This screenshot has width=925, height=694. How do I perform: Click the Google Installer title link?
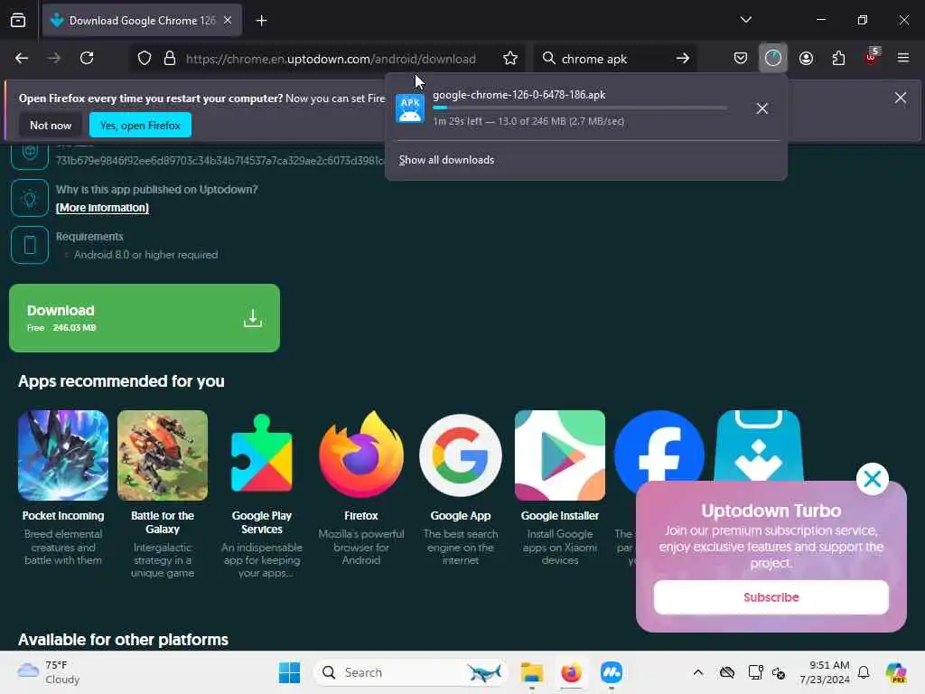(560, 516)
